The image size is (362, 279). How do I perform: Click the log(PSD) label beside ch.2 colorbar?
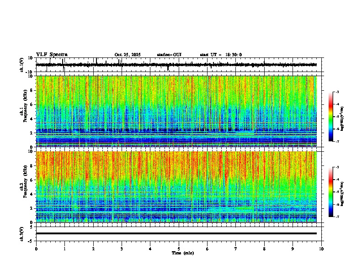click(x=342, y=194)
